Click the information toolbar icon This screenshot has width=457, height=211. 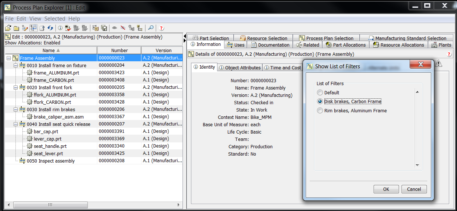coord(60,28)
